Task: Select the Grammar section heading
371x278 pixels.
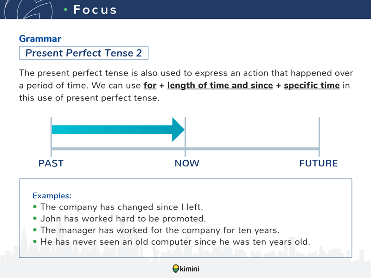Action: 40,39
